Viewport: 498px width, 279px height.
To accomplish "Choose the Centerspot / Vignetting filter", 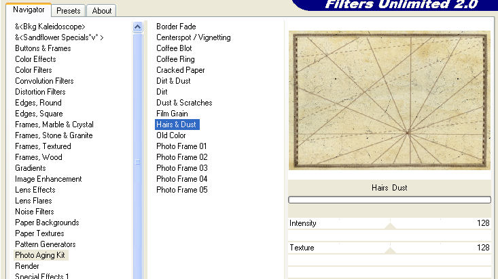I will coord(194,37).
